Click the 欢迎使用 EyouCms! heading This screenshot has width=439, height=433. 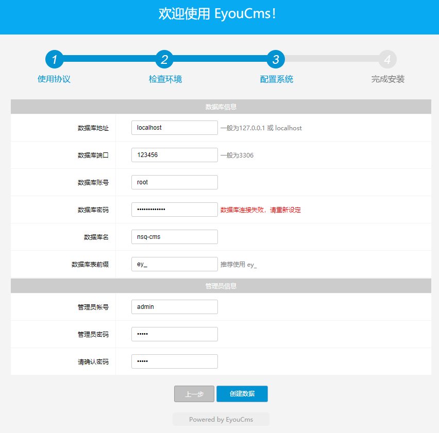[217, 14]
